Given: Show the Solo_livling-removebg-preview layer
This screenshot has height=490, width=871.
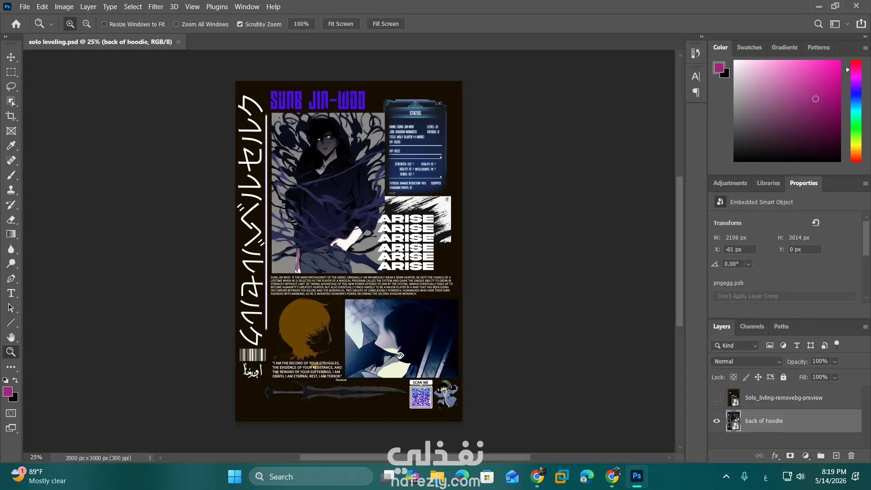Looking at the screenshot, I should pyautogui.click(x=717, y=398).
